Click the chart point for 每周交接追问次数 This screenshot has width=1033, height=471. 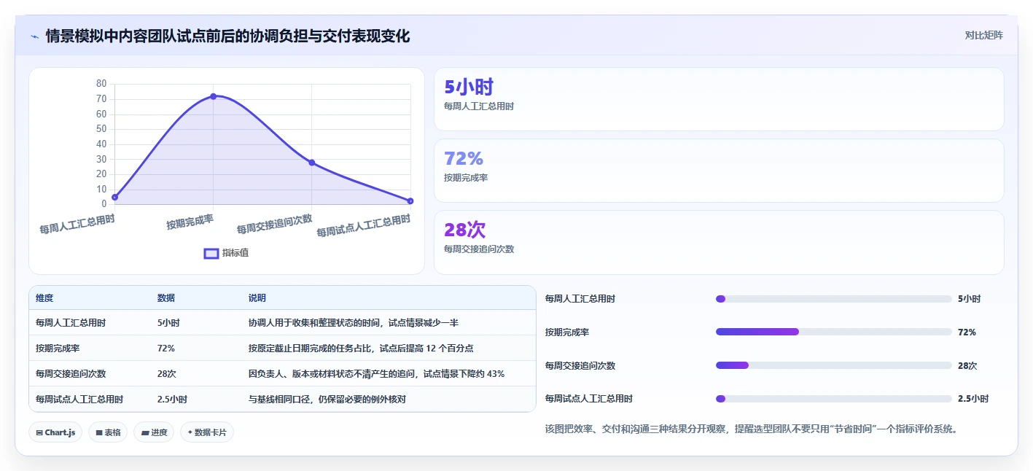[312, 163]
